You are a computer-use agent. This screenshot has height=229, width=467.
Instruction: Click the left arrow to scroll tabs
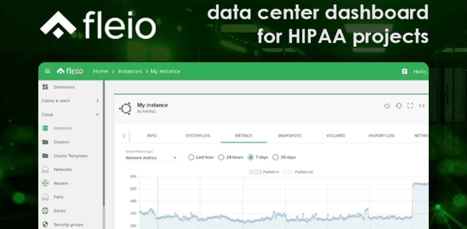pyautogui.click(x=124, y=136)
